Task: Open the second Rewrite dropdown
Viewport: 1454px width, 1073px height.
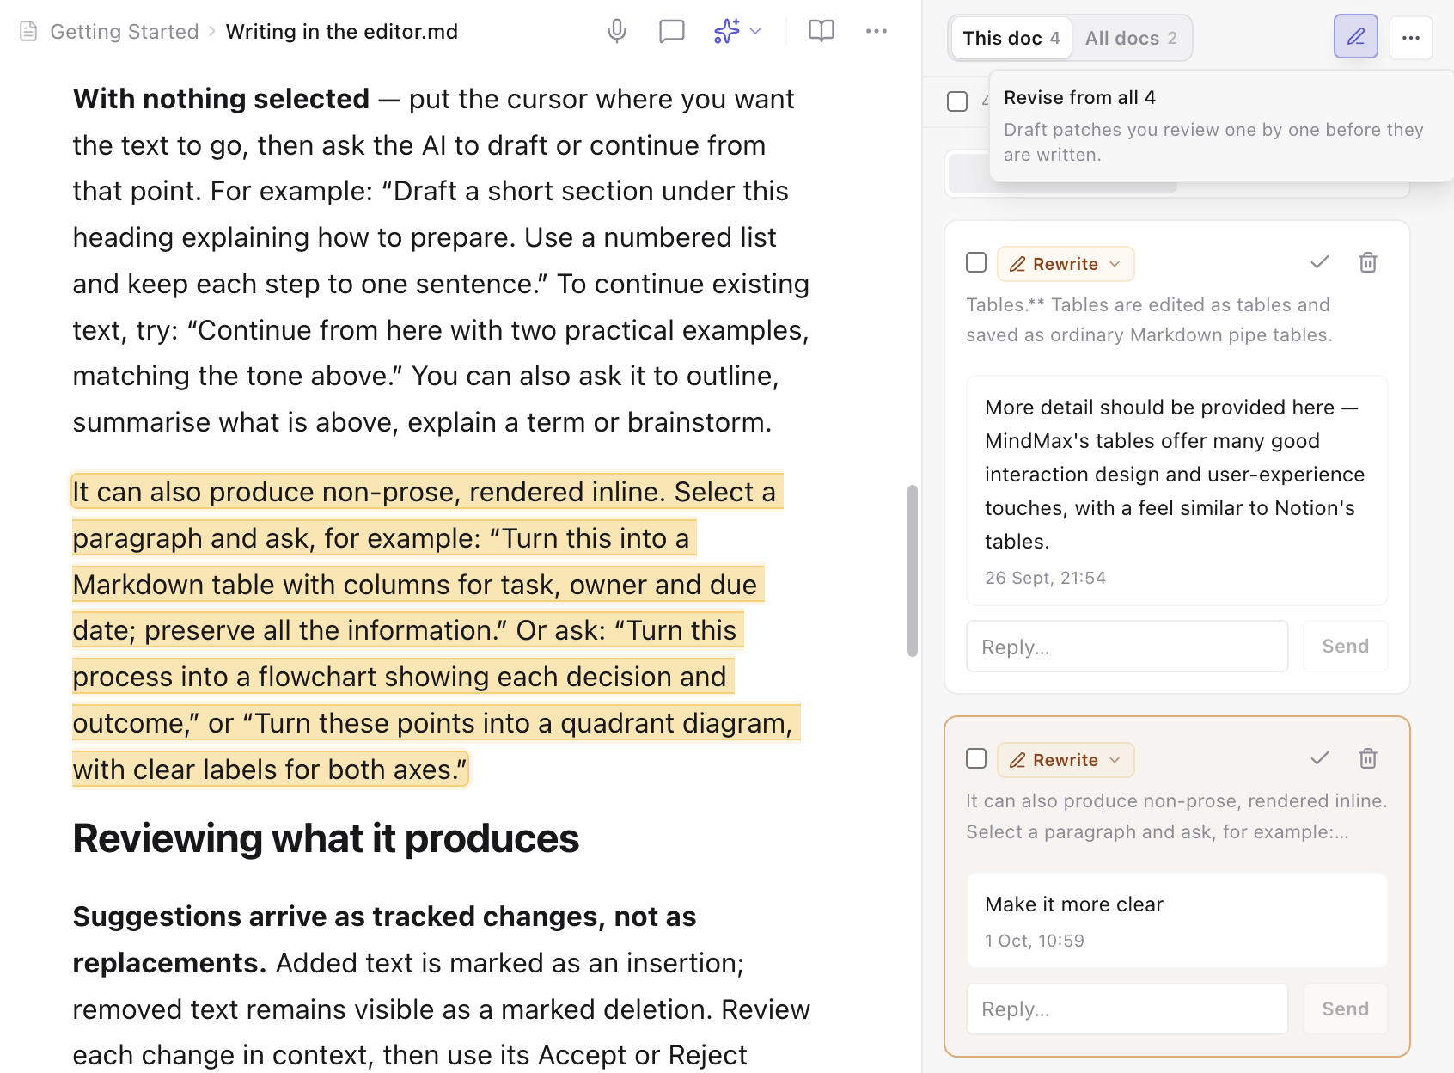Action: click(x=1066, y=760)
